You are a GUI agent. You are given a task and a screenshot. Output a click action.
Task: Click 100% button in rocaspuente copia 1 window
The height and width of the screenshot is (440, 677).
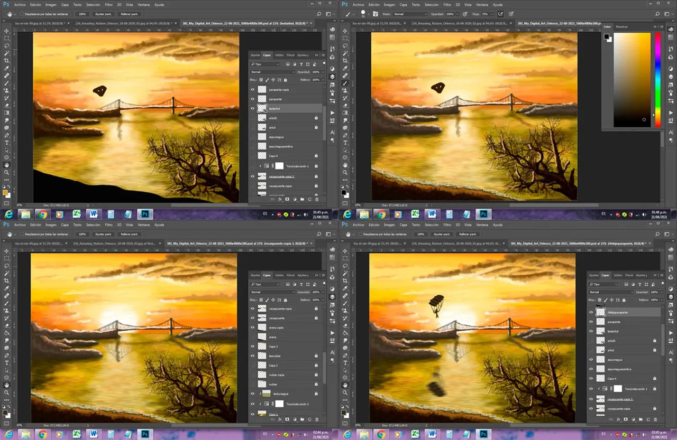82,233
